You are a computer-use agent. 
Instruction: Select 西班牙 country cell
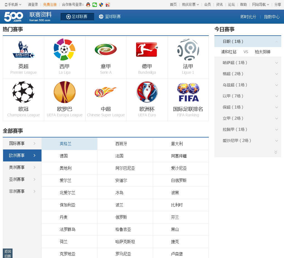[x=125, y=144]
